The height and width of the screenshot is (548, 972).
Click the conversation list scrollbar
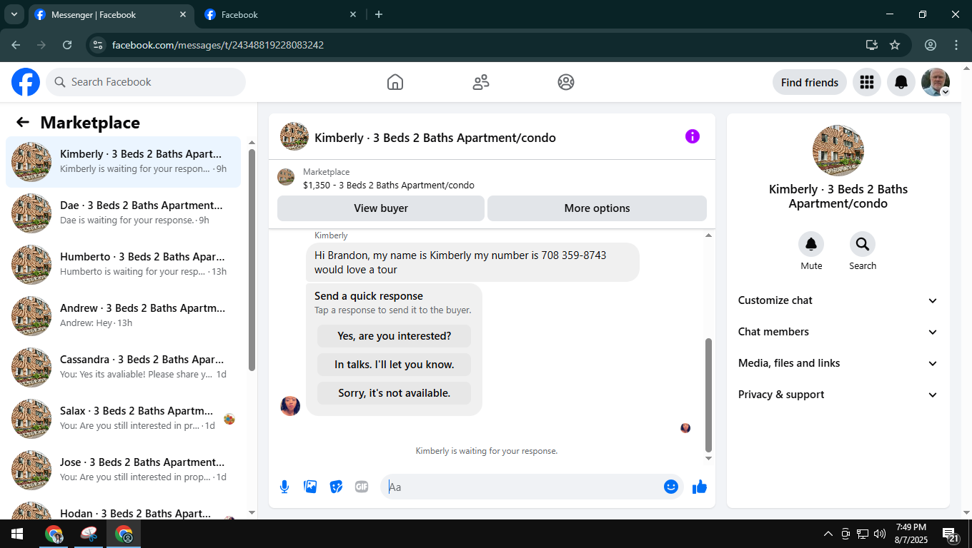(252, 260)
